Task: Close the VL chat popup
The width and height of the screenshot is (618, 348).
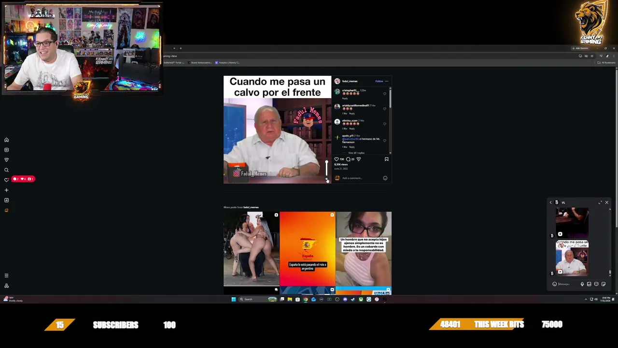Action: [x=607, y=203]
